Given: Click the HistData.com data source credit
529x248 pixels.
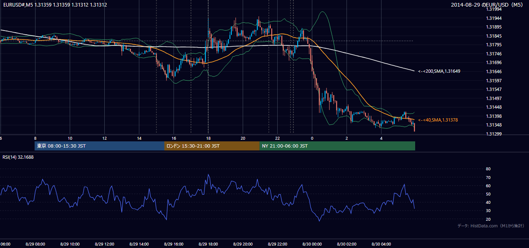Looking at the screenshot, I should click(491, 226).
